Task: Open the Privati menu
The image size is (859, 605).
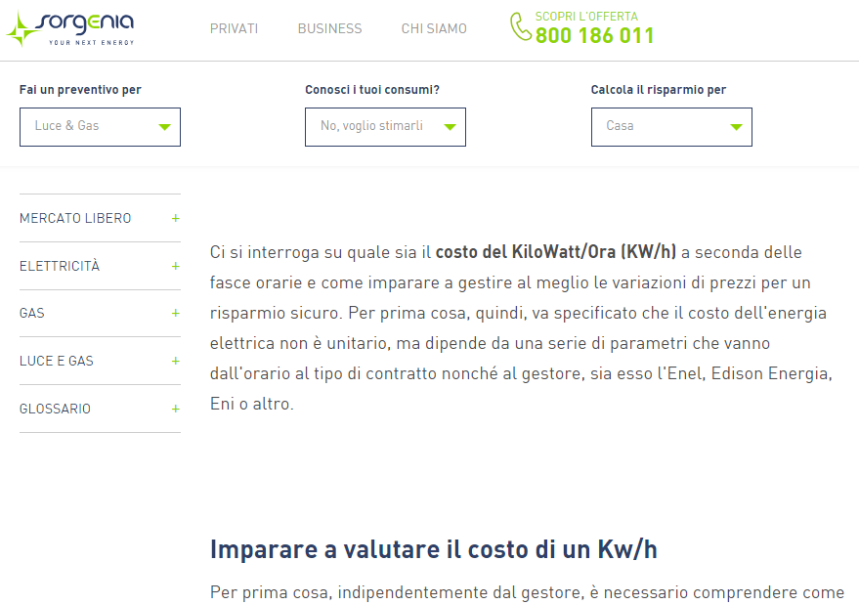Action: point(234,29)
